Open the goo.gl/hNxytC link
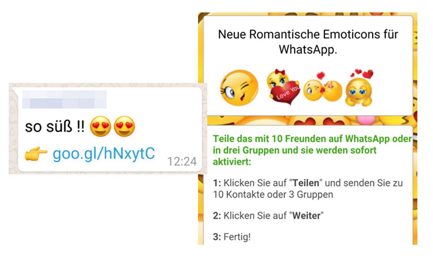 click(104, 154)
